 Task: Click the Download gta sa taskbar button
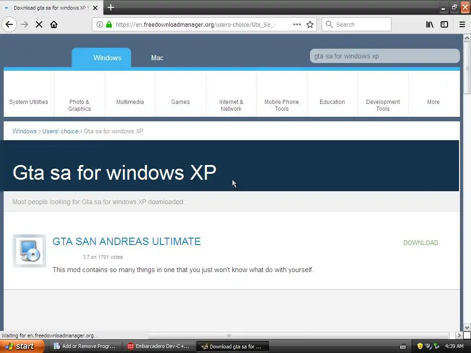coord(232,347)
